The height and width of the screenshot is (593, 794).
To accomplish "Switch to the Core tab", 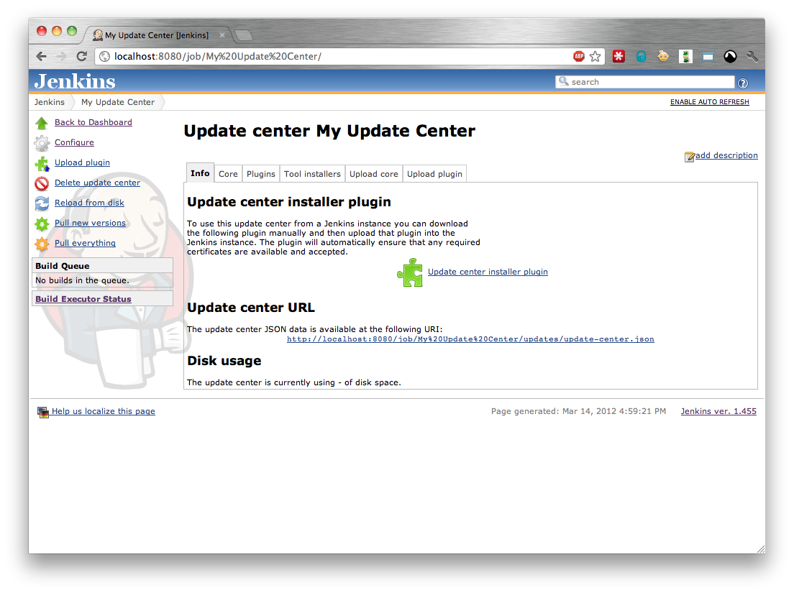I will (228, 173).
